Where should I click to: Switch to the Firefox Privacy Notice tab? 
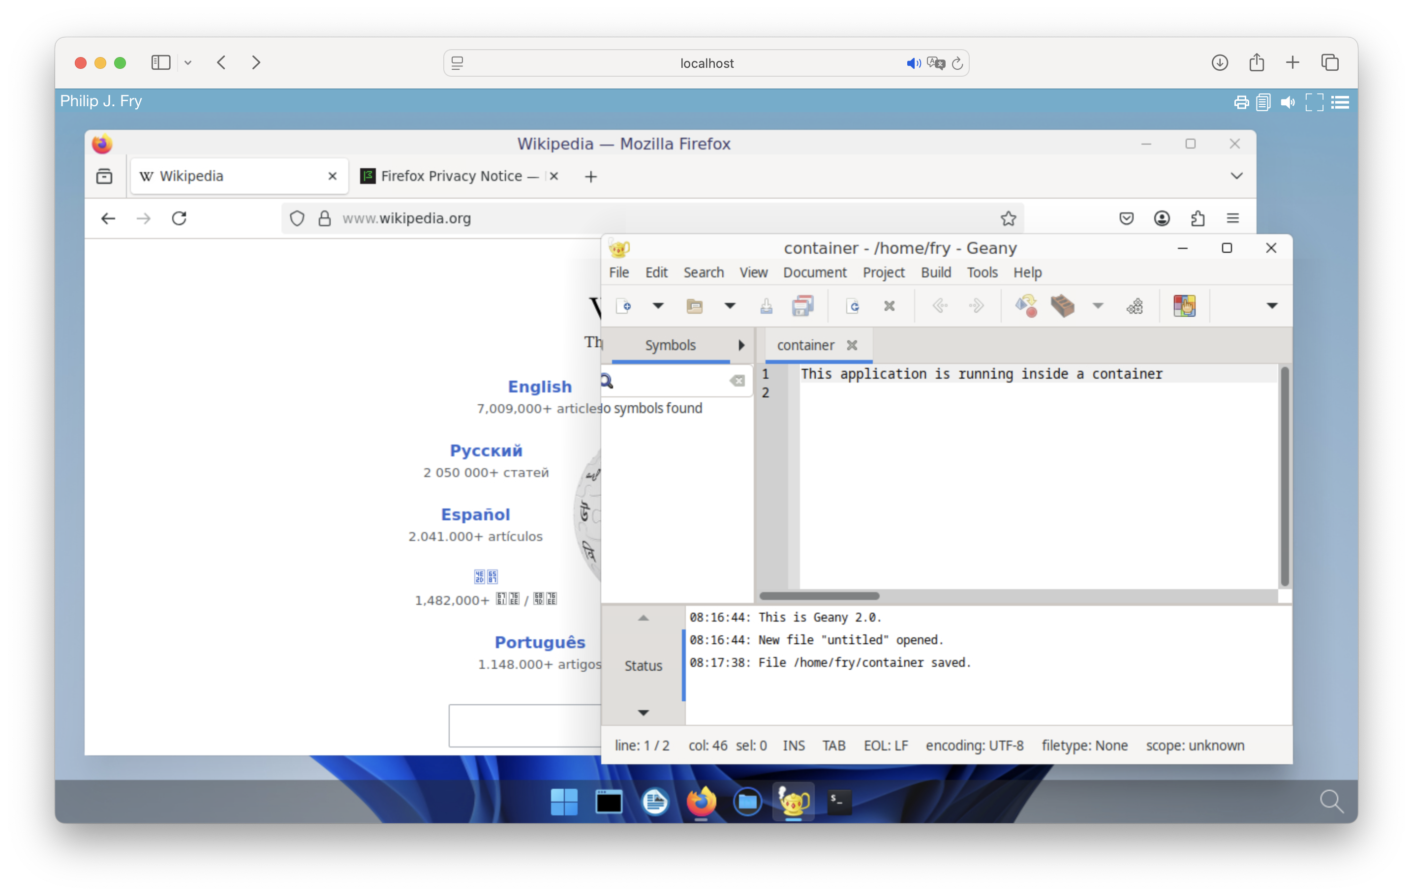coord(452,176)
